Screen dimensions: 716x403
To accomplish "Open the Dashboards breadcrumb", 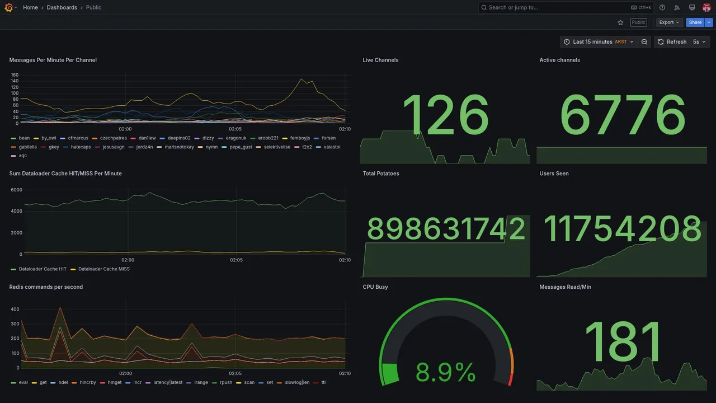I will click(x=62, y=7).
